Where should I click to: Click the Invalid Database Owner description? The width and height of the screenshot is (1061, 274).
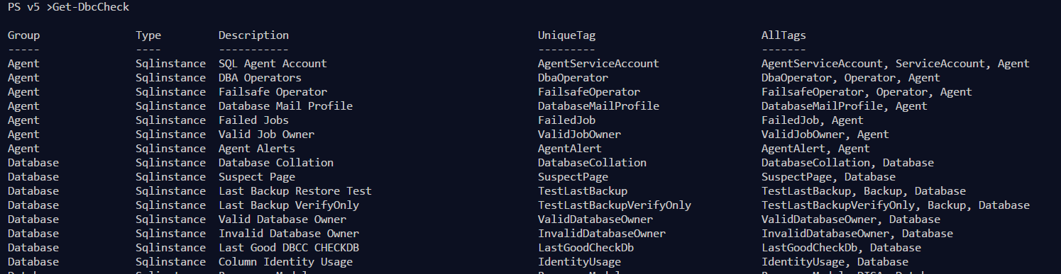(288, 234)
